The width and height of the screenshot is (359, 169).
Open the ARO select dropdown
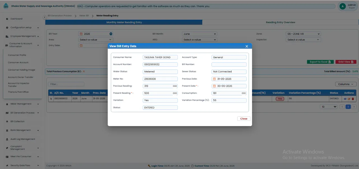(x=200, y=40)
